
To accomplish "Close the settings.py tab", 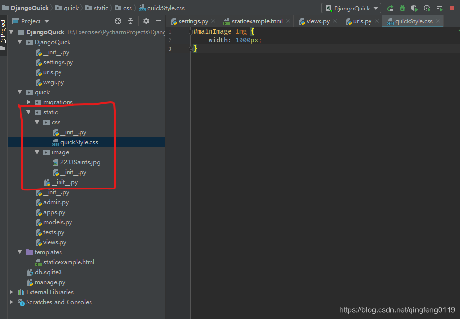I will [213, 21].
